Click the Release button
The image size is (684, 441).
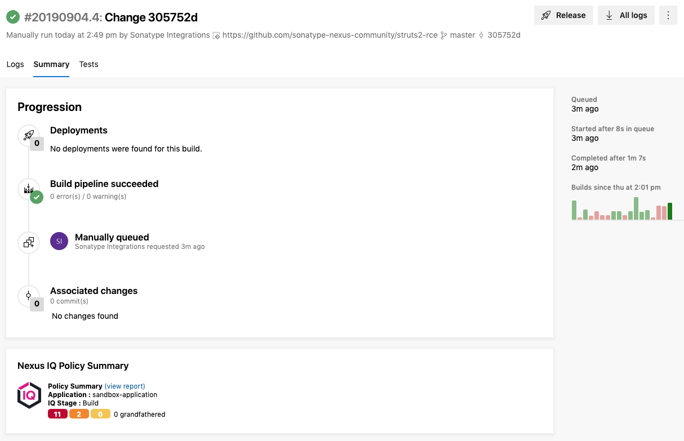(563, 15)
